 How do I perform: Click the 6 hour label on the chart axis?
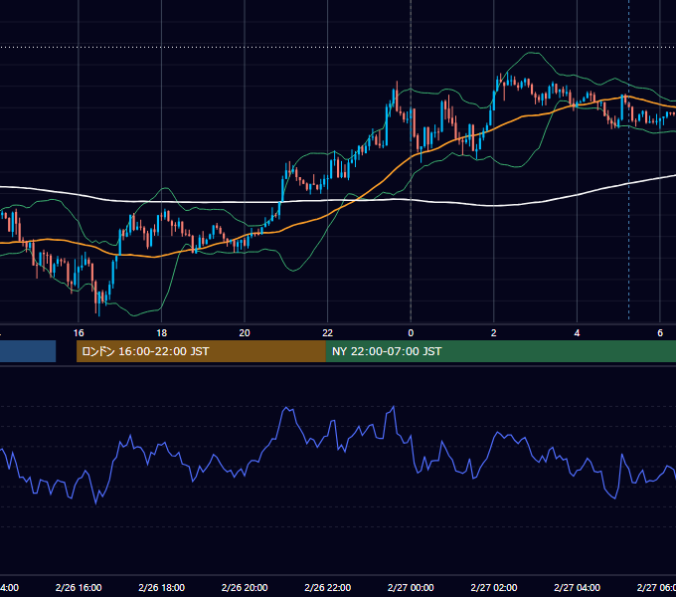click(660, 333)
